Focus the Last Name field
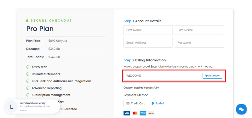The height and width of the screenshot is (118, 252). (x=199, y=30)
